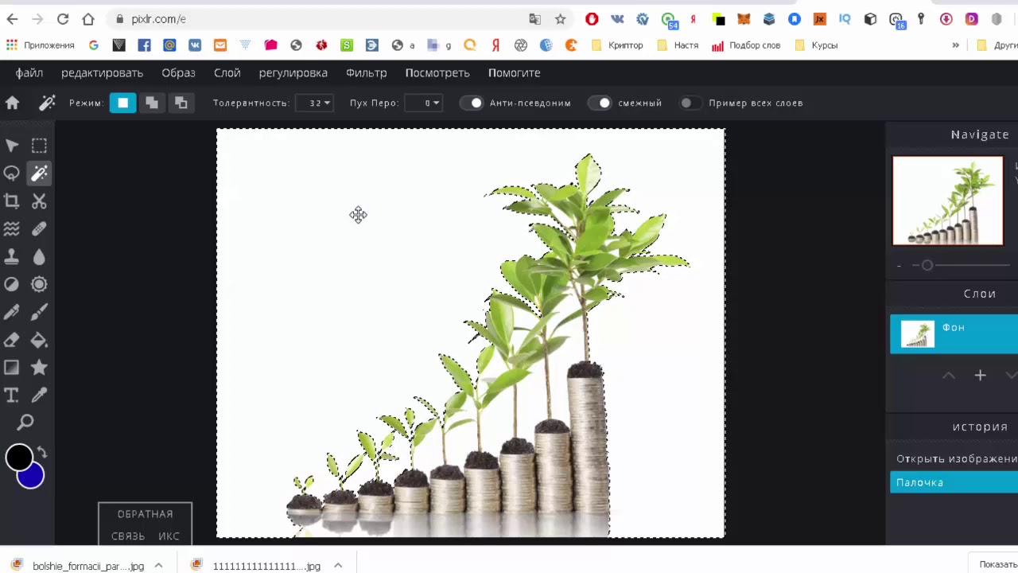Open the редактировать menu
Screen dimensions: 1018x573
point(102,72)
